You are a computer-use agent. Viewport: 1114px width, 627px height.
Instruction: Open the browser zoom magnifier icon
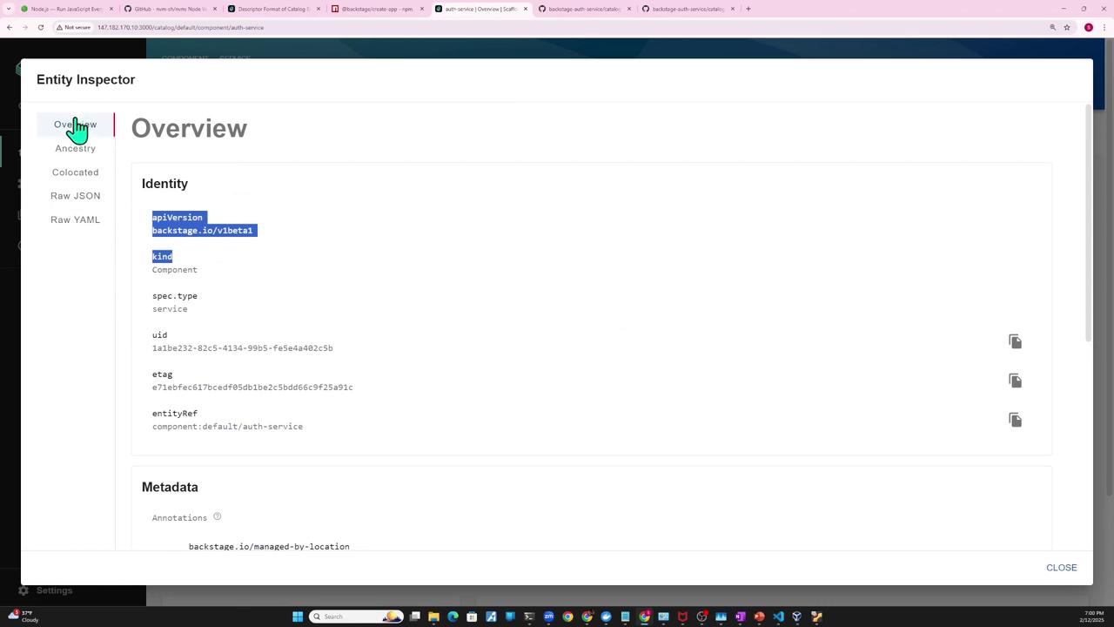pyautogui.click(x=1052, y=27)
